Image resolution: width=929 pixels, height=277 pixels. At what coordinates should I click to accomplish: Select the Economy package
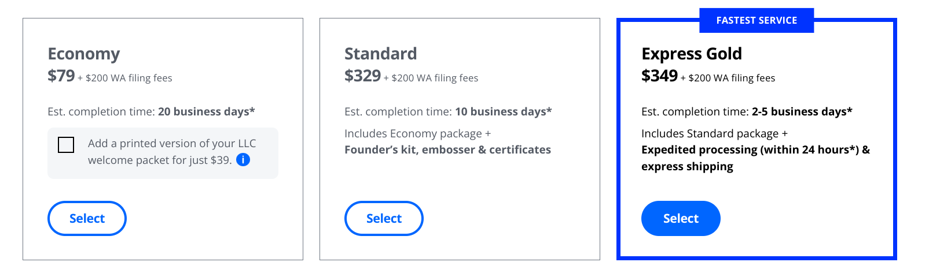(87, 218)
